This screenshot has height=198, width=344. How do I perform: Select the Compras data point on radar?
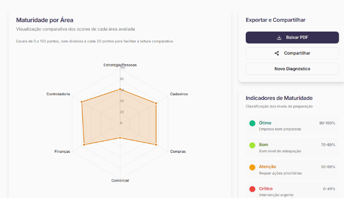[156, 144]
